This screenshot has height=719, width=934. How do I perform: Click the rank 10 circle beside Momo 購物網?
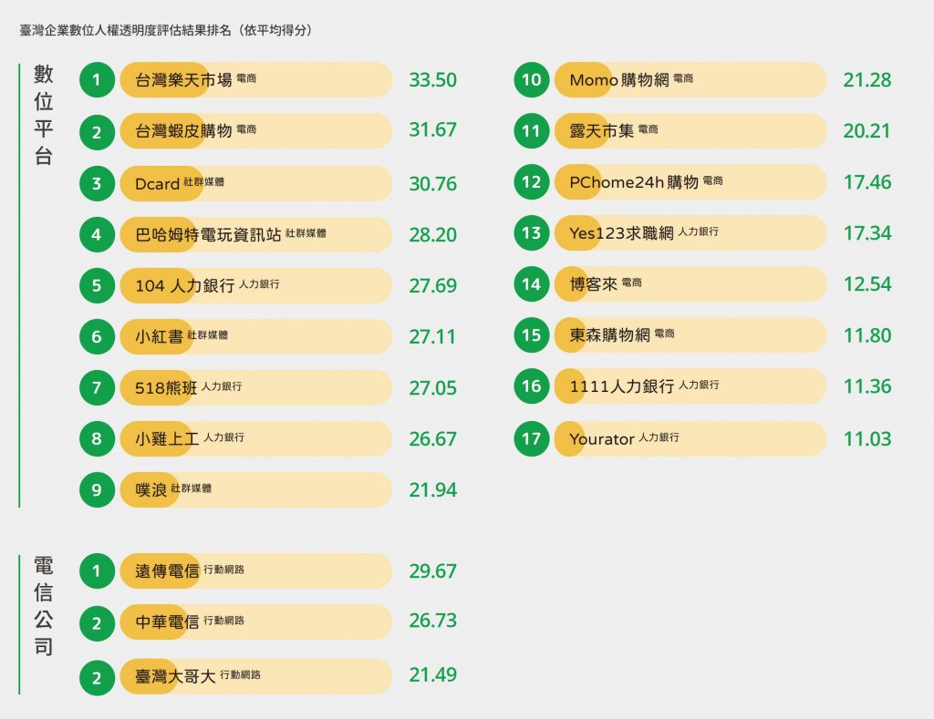[531, 80]
